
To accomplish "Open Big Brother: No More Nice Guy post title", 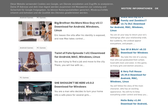I will (x=78, y=27).
